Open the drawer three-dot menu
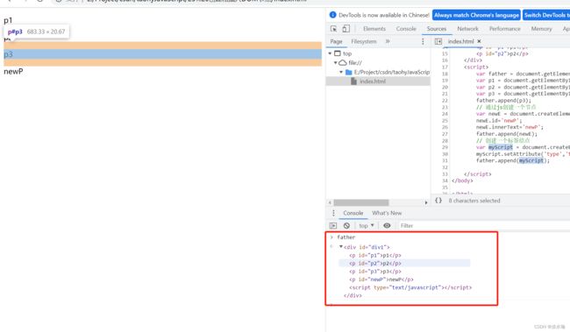 click(x=333, y=213)
